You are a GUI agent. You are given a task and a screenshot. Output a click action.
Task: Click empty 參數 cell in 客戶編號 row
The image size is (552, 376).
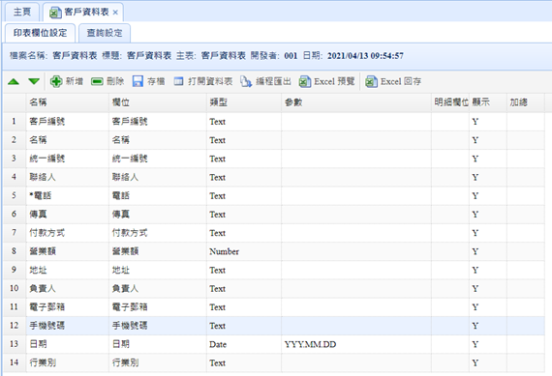pos(356,122)
